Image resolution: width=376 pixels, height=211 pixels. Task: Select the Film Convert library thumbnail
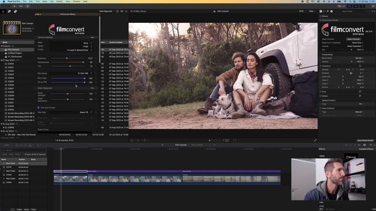click(12, 28)
